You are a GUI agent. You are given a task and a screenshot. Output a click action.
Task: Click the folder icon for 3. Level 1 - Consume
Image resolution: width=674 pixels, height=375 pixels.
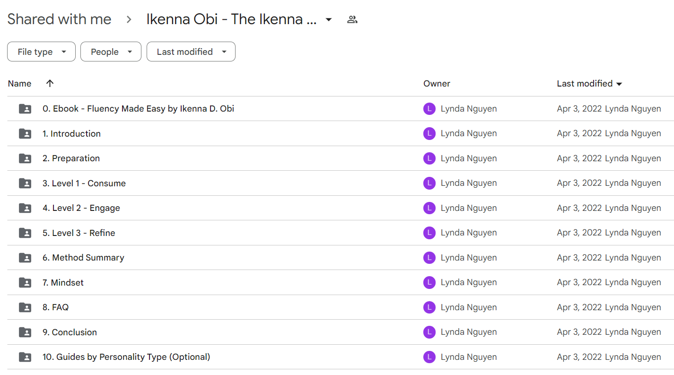(x=25, y=183)
